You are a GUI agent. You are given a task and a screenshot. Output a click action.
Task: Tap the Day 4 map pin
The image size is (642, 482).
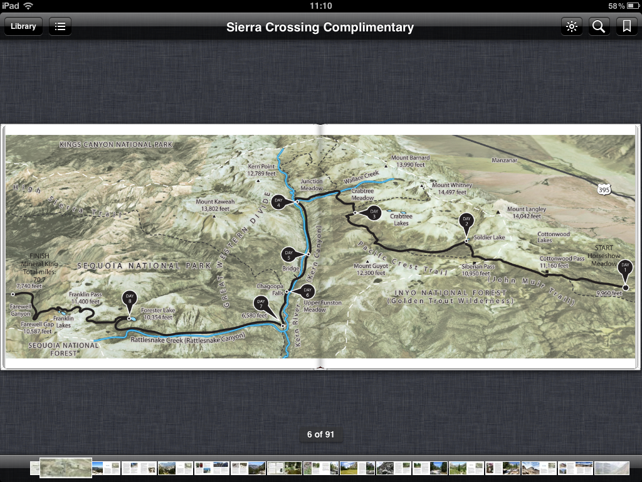[x=280, y=202]
